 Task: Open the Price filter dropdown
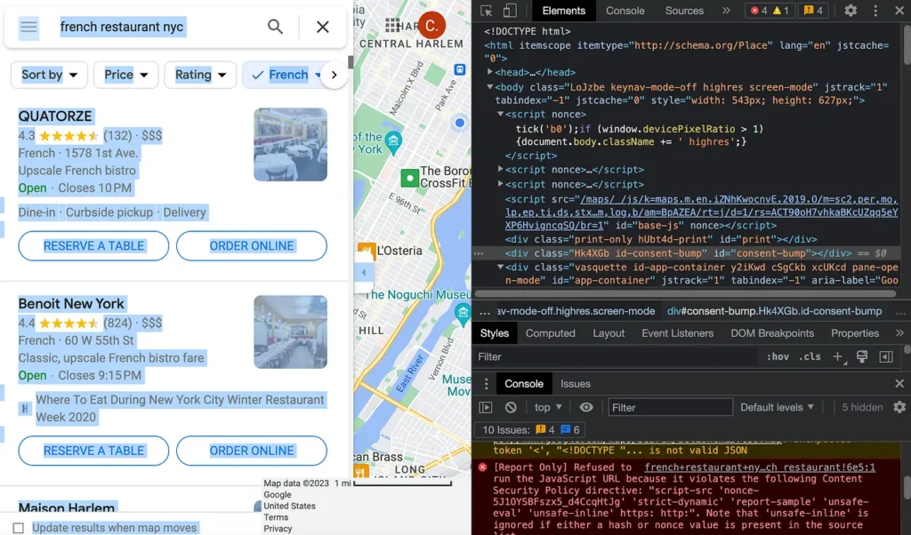pos(126,75)
